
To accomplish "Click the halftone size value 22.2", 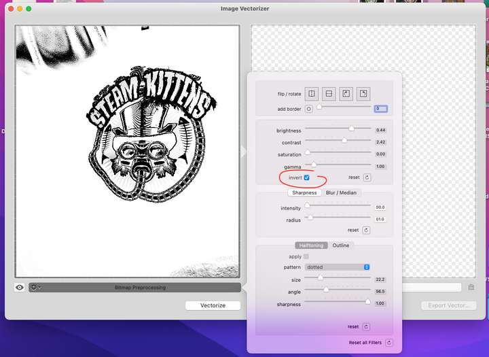I will (380, 279).
